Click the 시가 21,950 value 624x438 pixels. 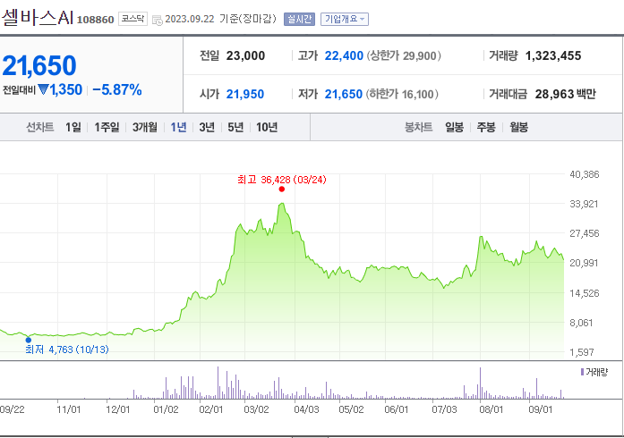245,94
